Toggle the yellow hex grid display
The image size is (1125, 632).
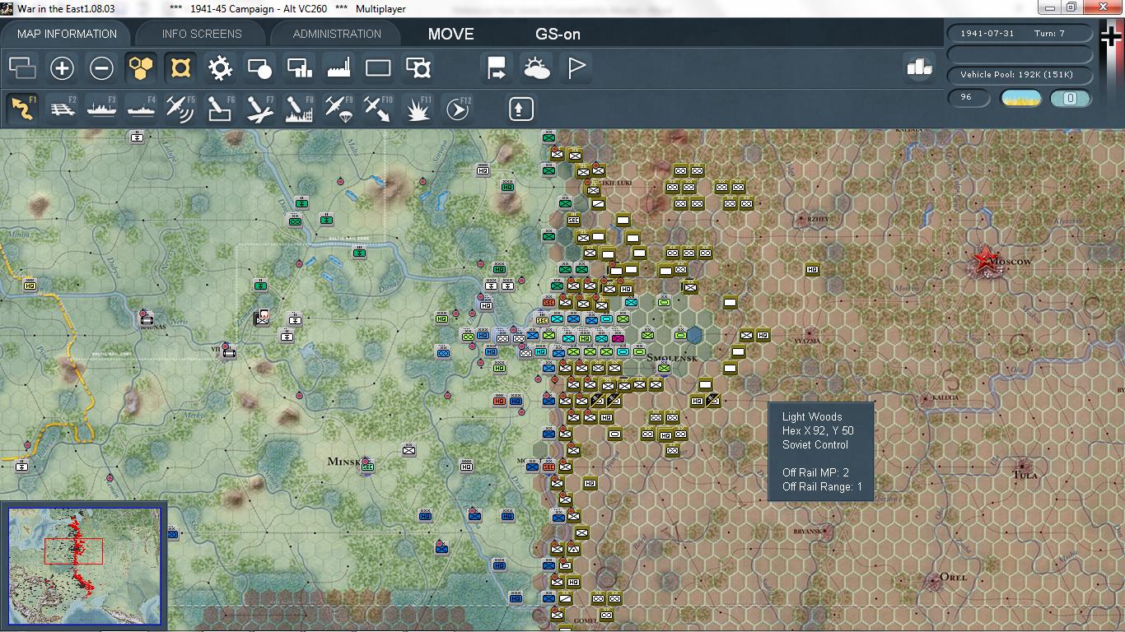tap(141, 68)
